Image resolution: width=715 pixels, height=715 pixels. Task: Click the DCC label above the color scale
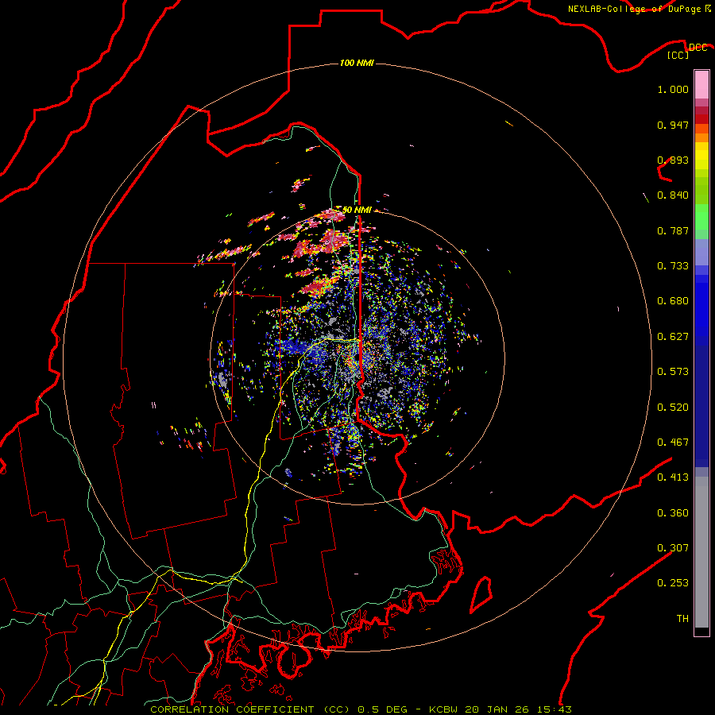[698, 47]
